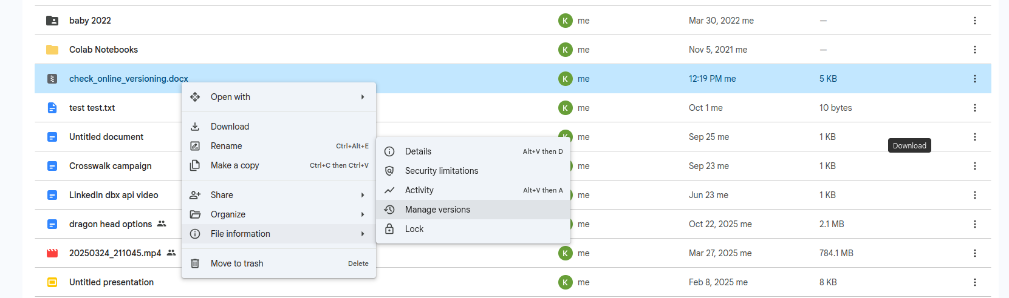Open the baby 2022 folder name
The height and width of the screenshot is (298, 1009).
tap(90, 21)
